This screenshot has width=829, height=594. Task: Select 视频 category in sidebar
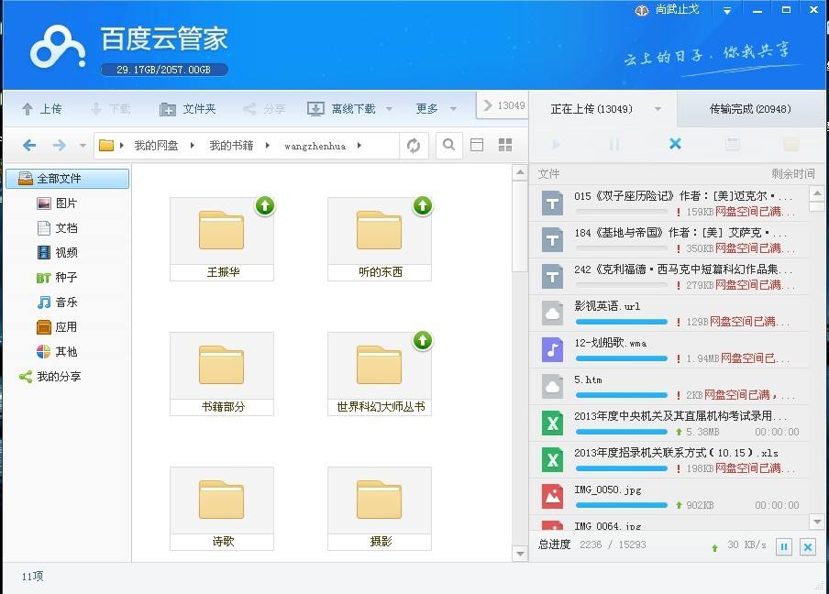[58, 253]
